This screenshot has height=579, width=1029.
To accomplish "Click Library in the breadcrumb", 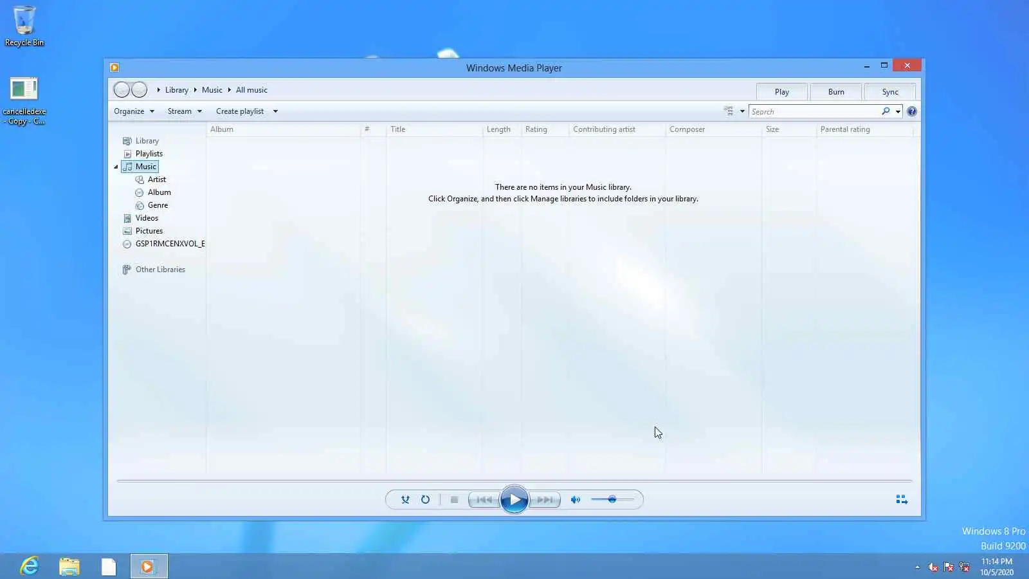I will pos(176,90).
